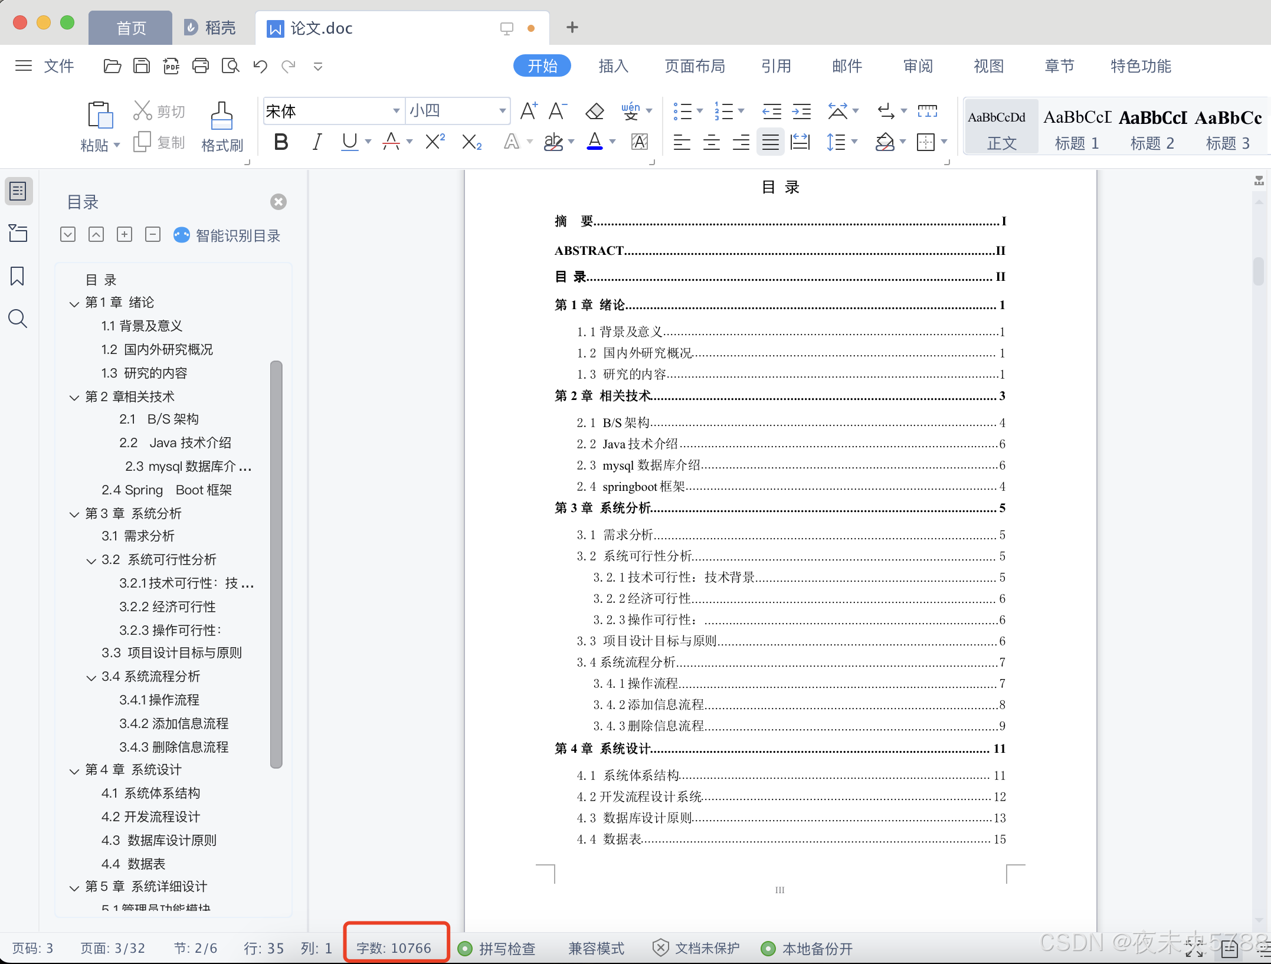Open the bookmark panel in left sidebar
This screenshot has width=1271, height=964.
tap(18, 276)
